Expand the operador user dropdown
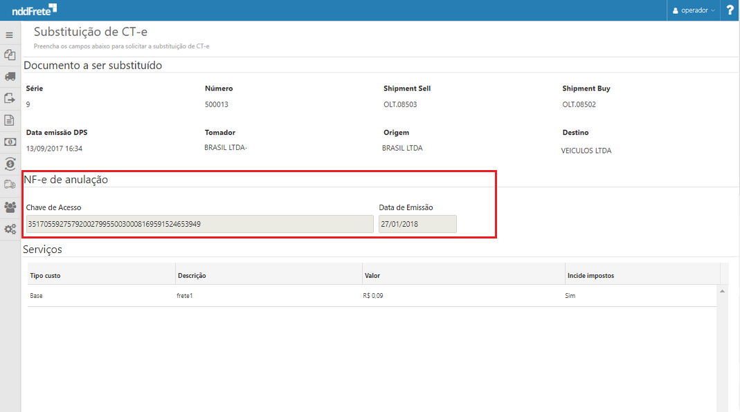 [694, 10]
